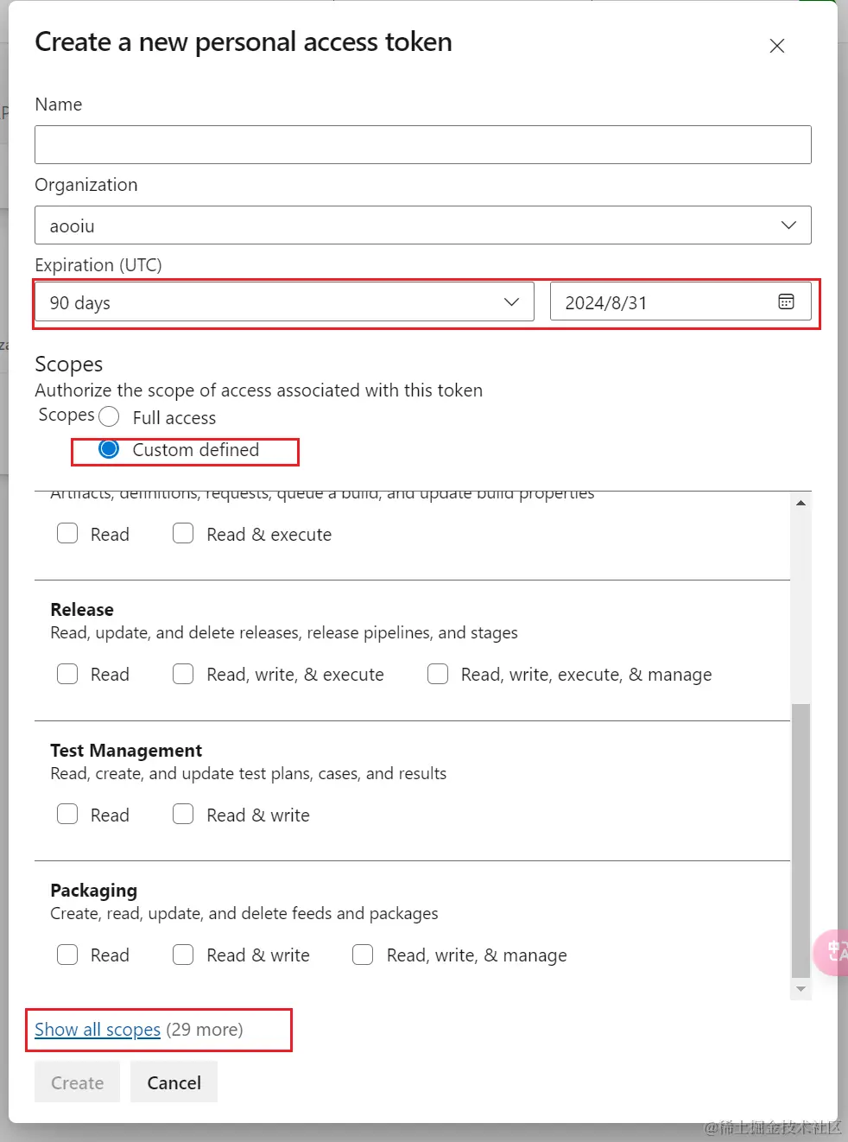Tick Release Read, write, execute, & manage
This screenshot has height=1142, width=848.
tap(438, 674)
